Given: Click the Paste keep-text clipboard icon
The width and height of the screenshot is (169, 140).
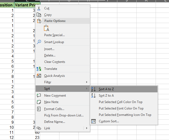Looking at the screenshot, I should point(46,28).
